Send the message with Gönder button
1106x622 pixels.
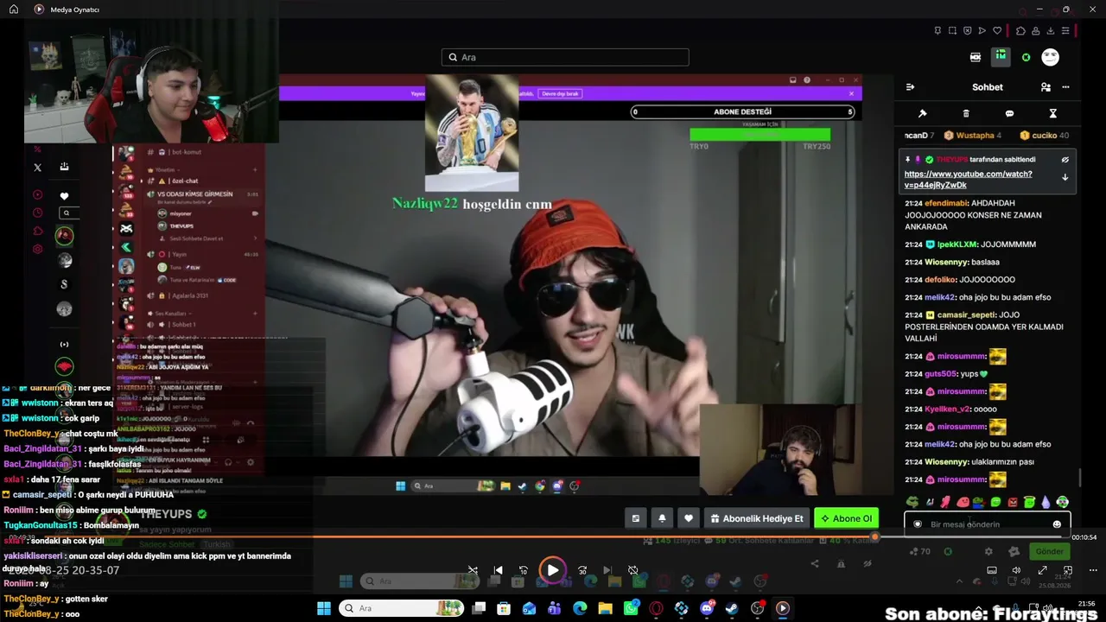[x=1049, y=551]
